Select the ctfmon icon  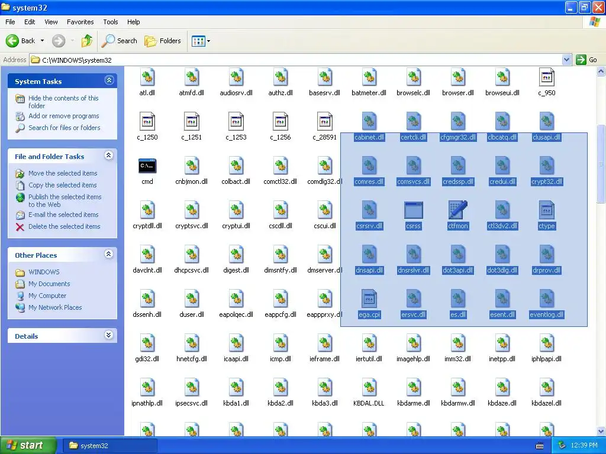(457, 210)
